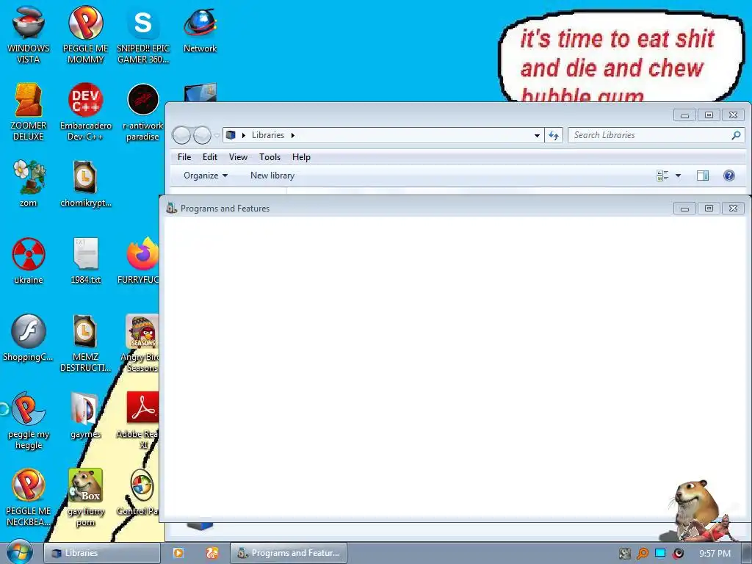Click the Back button in Libraries

click(x=181, y=135)
